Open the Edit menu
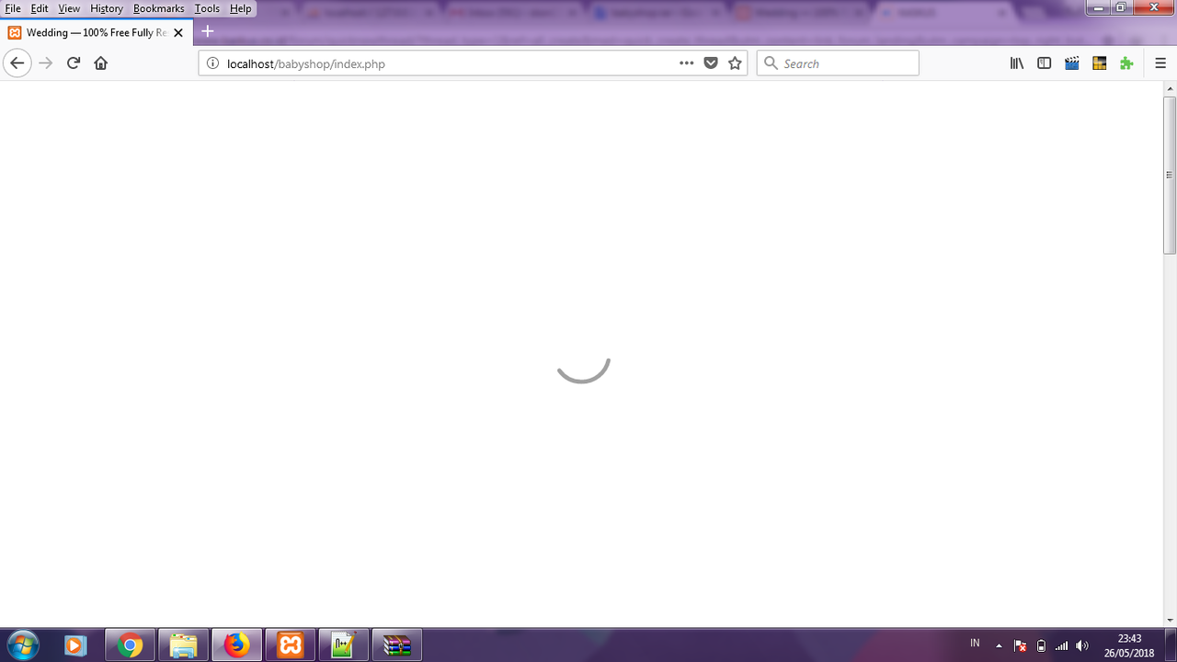The height and width of the screenshot is (662, 1177). coord(40,8)
